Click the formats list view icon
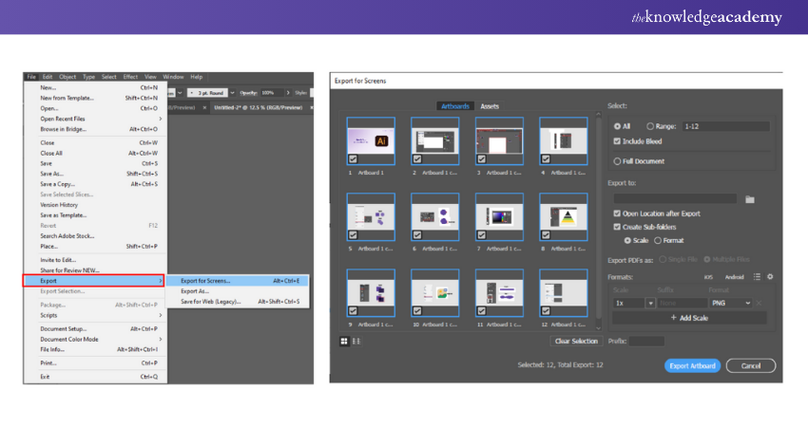The width and height of the screenshot is (808, 427). 757,276
